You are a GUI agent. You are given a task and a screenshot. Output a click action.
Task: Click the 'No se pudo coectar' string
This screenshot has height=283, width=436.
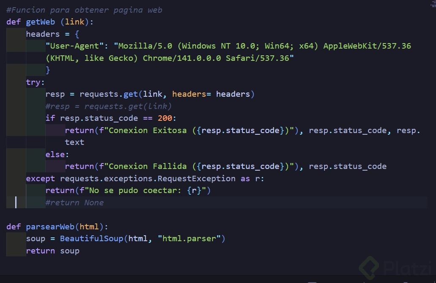click(x=133, y=190)
